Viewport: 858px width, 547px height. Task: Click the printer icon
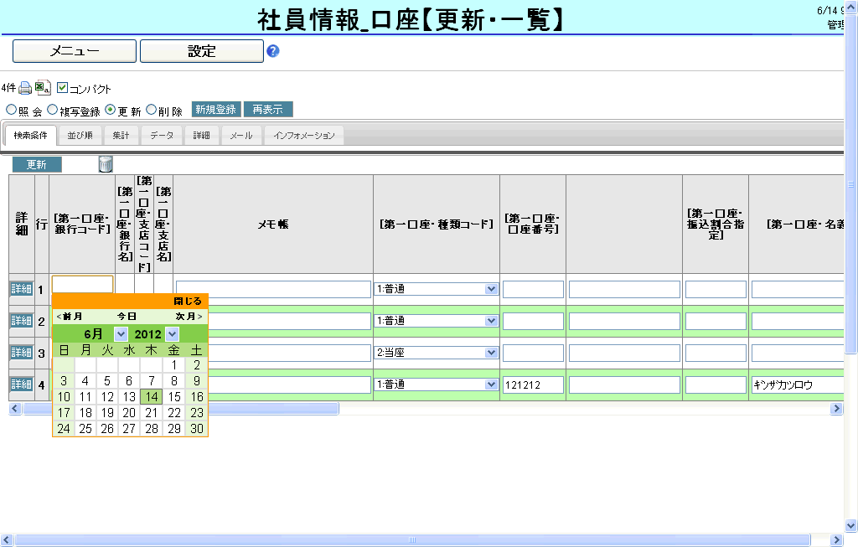25,88
